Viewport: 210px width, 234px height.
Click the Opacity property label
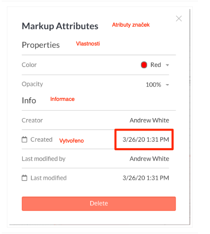click(32, 84)
